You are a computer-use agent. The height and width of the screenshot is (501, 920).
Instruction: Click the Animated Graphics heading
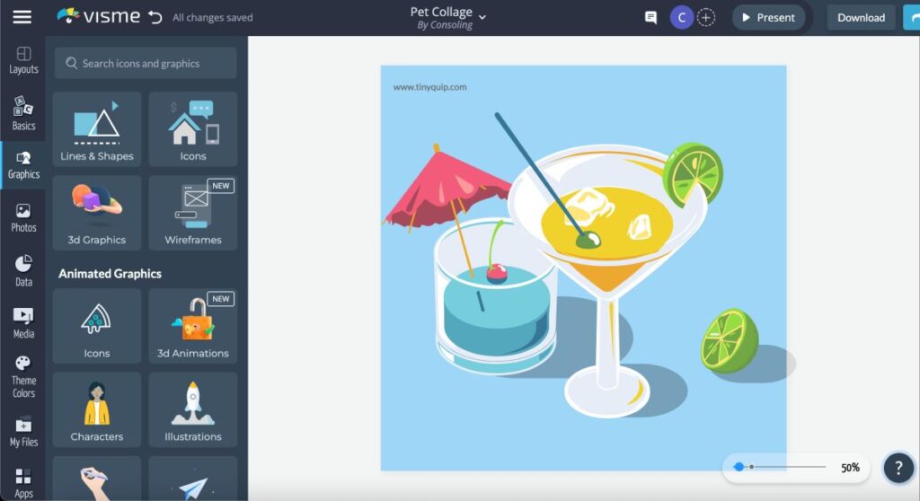pos(110,273)
